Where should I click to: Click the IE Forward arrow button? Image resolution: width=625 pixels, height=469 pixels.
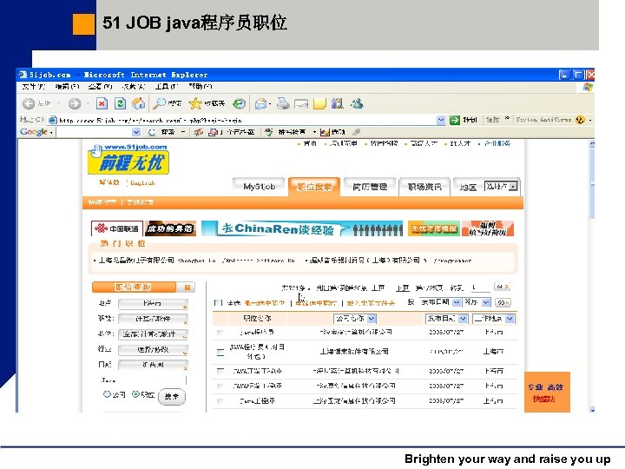[74, 103]
